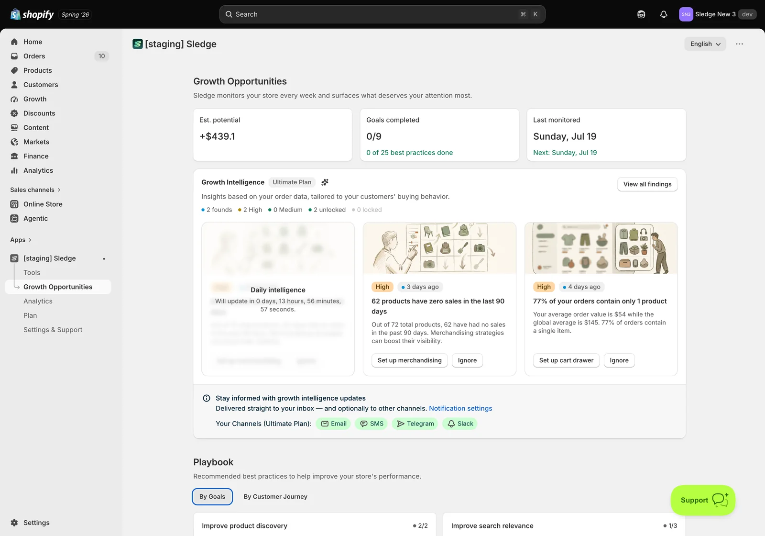The width and height of the screenshot is (765, 536).
Task: Click the search magnifier icon
Action: 229,14
